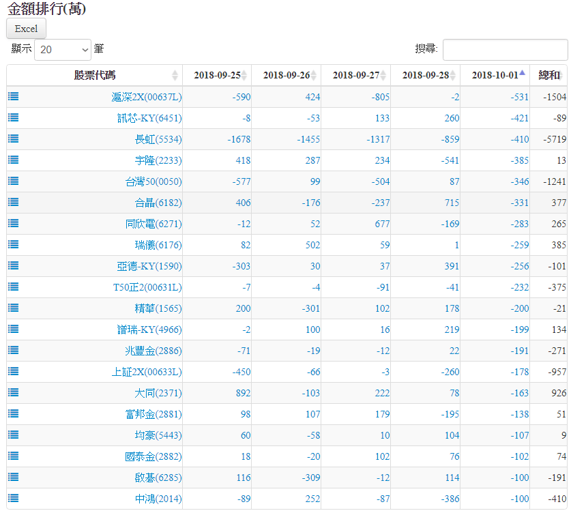Open the rows-per-page dropdown showing 20
The width and height of the screenshot is (571, 513).
(x=62, y=50)
